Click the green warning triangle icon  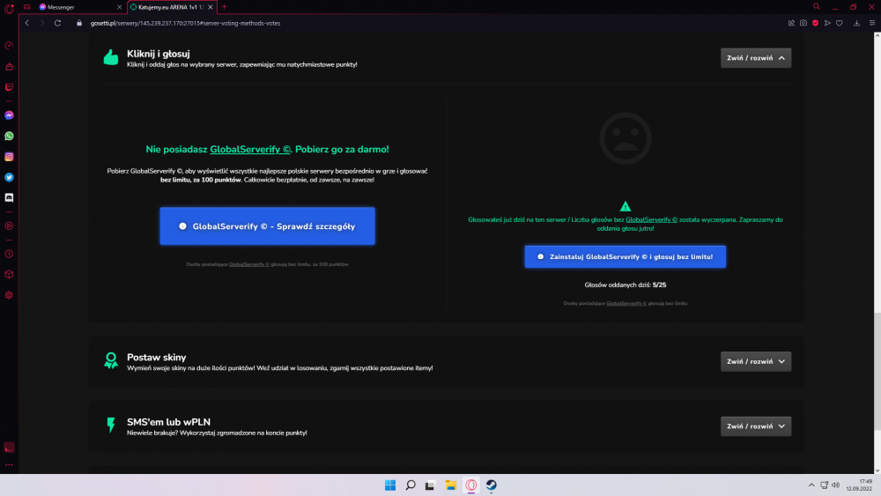point(626,206)
